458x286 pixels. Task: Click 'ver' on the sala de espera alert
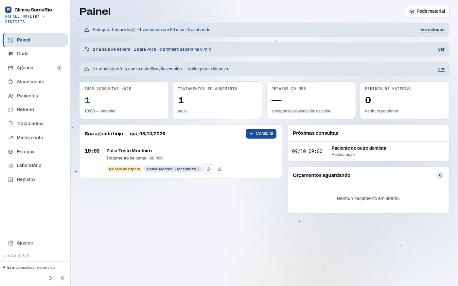coord(441,49)
